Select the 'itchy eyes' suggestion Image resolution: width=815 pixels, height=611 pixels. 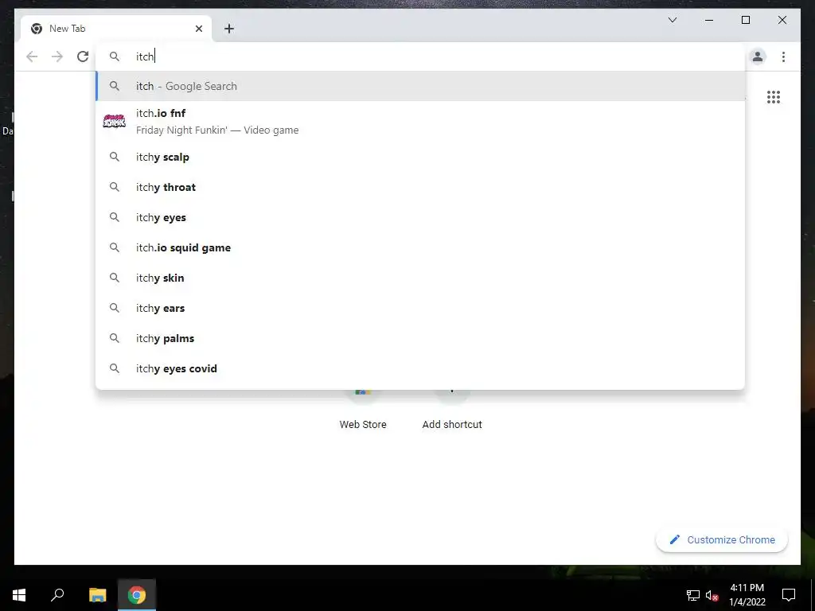coord(420,217)
